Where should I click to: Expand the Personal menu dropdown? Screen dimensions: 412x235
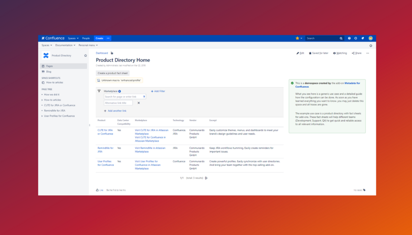[88, 45]
